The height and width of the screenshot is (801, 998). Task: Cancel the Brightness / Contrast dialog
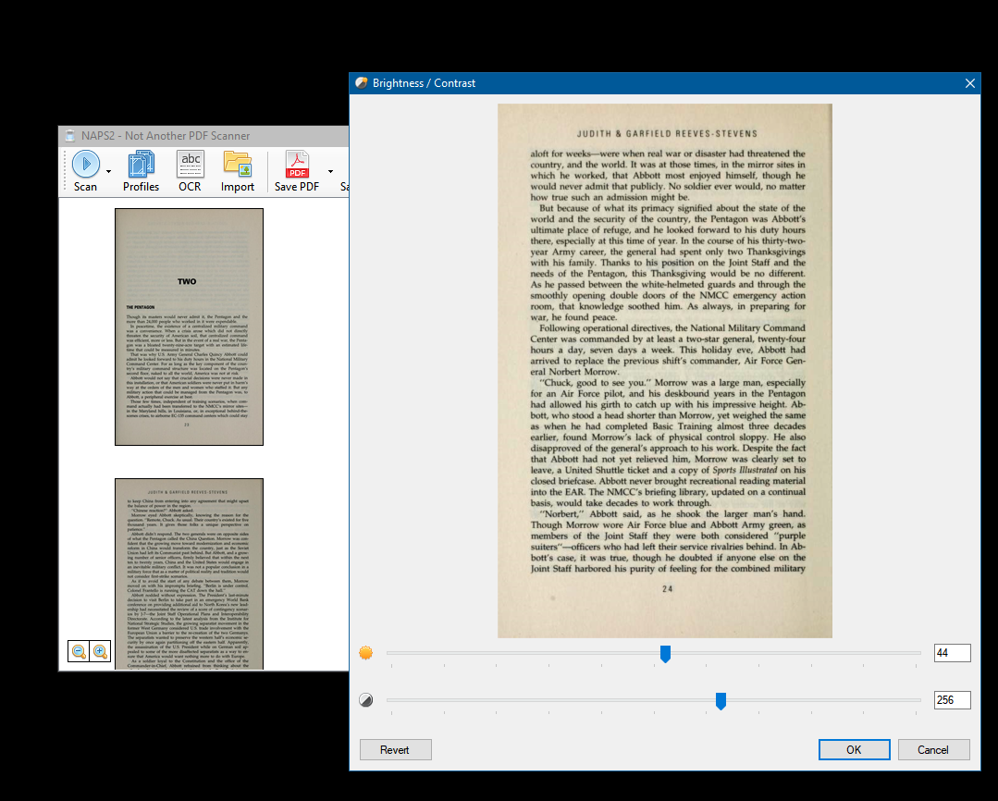[x=933, y=749]
